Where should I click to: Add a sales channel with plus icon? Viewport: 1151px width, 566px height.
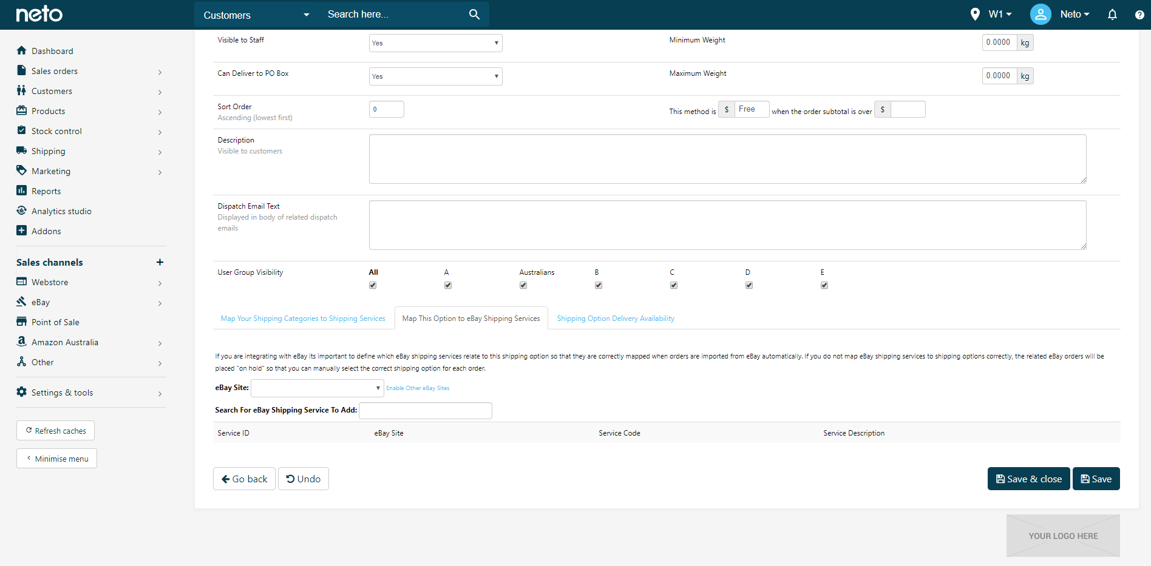click(160, 262)
